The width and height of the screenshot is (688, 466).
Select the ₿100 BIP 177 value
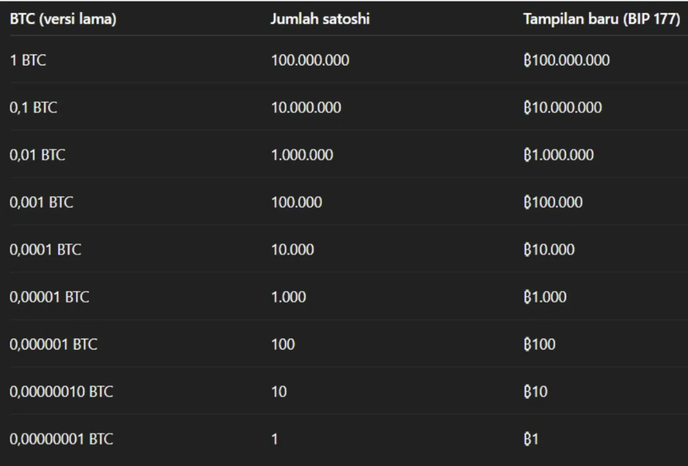(x=540, y=344)
